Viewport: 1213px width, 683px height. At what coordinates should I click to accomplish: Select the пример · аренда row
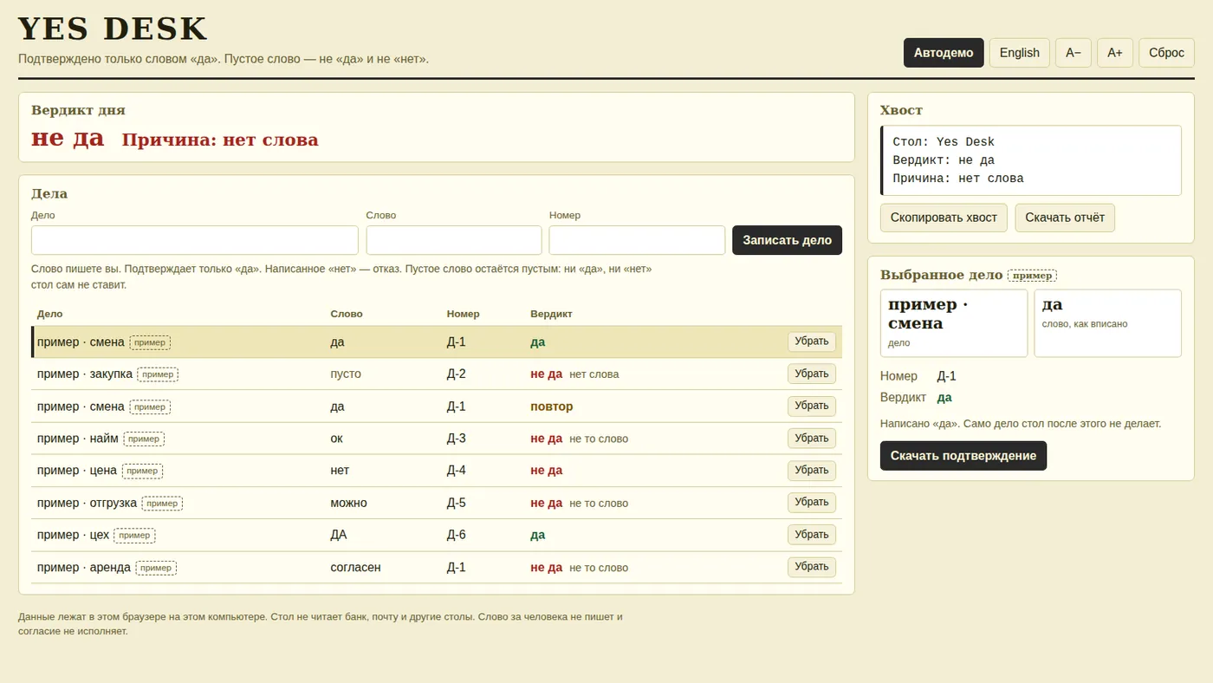click(437, 568)
